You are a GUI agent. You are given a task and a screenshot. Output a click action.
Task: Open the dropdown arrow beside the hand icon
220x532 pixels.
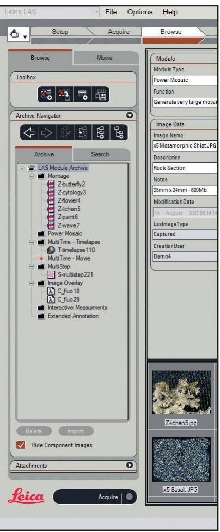coord(25,36)
